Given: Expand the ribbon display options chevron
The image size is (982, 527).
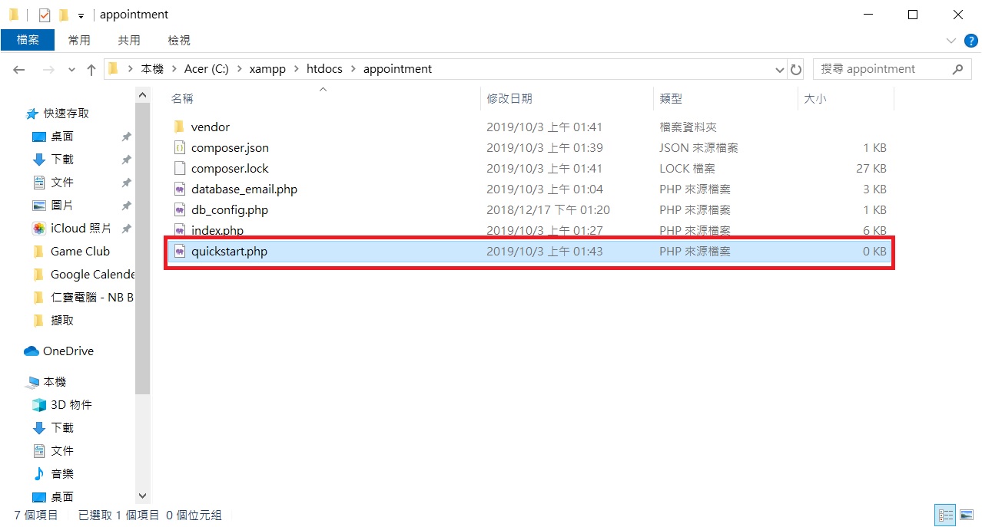Looking at the screenshot, I should coord(950,40).
